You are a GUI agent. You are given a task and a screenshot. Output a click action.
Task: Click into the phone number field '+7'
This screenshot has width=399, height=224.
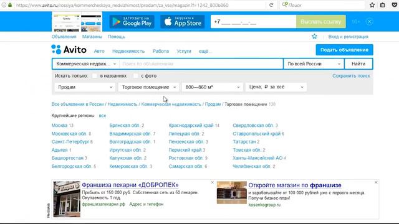(x=253, y=22)
